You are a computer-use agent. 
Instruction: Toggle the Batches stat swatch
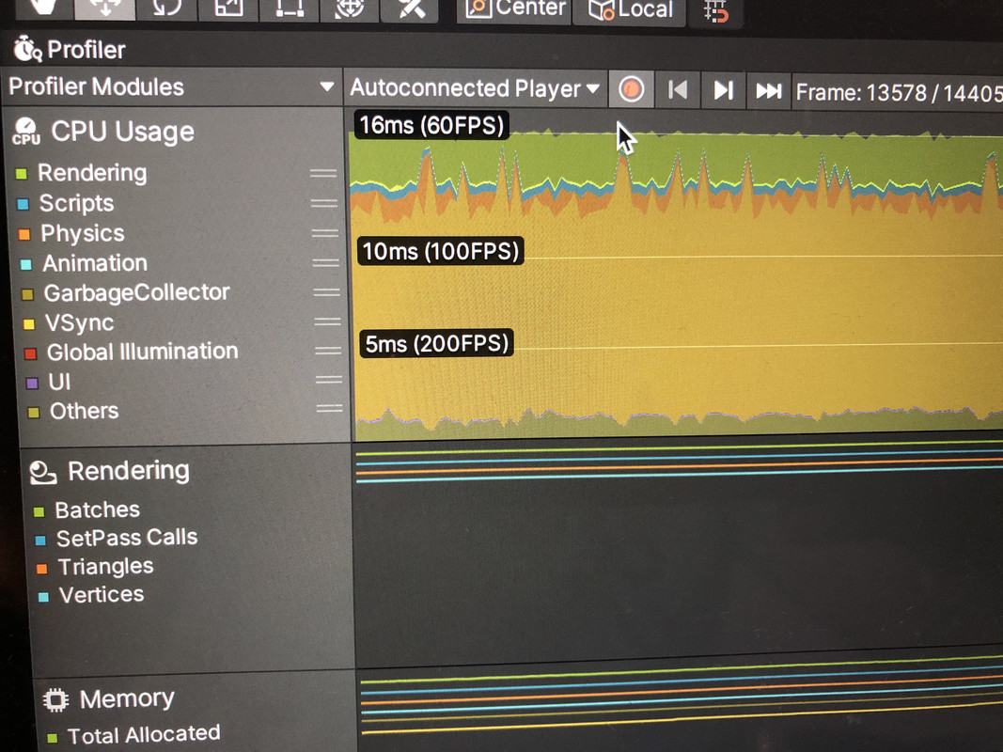pyautogui.click(x=39, y=511)
